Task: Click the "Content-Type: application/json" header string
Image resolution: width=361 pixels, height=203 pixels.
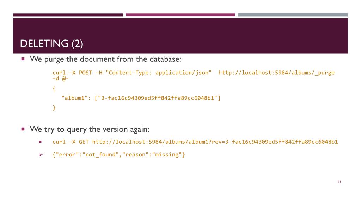Action: pos(159,73)
